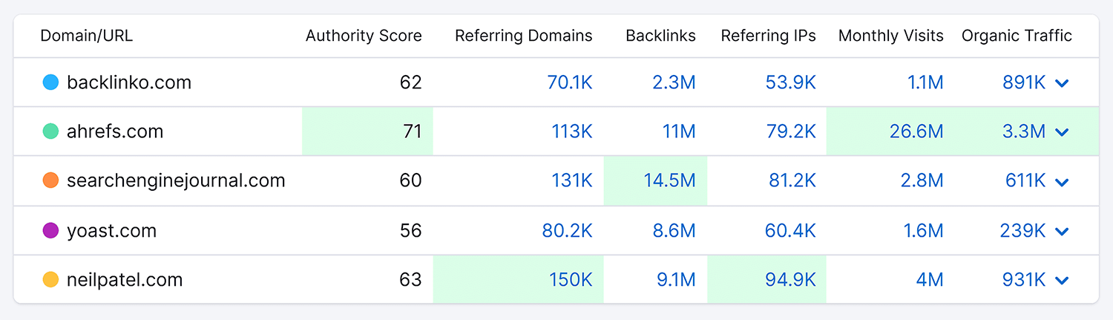Open neilpatel.com backlinks 9.1M

[674, 280]
